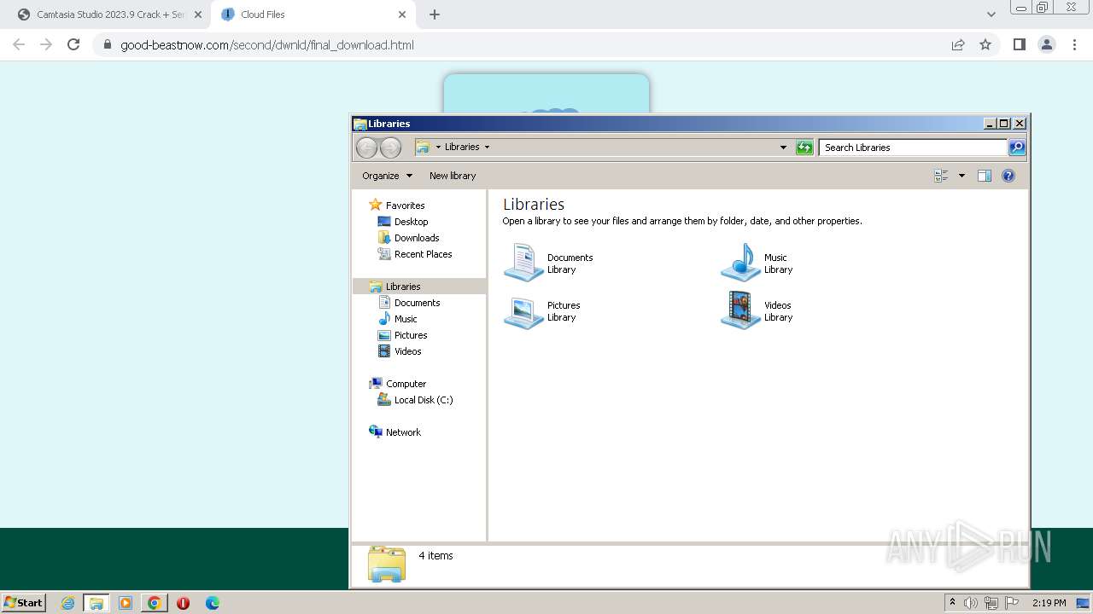The height and width of the screenshot is (614, 1093).
Task: Click the Explorer Back arrow button
Action: point(366,148)
